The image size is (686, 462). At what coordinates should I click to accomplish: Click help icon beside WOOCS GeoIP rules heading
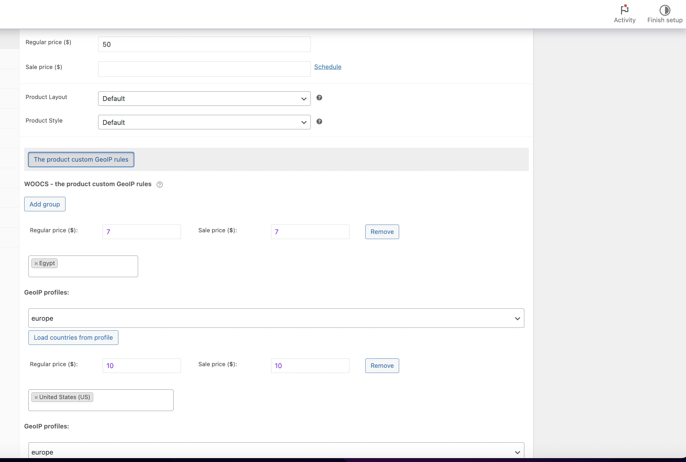coord(159,185)
